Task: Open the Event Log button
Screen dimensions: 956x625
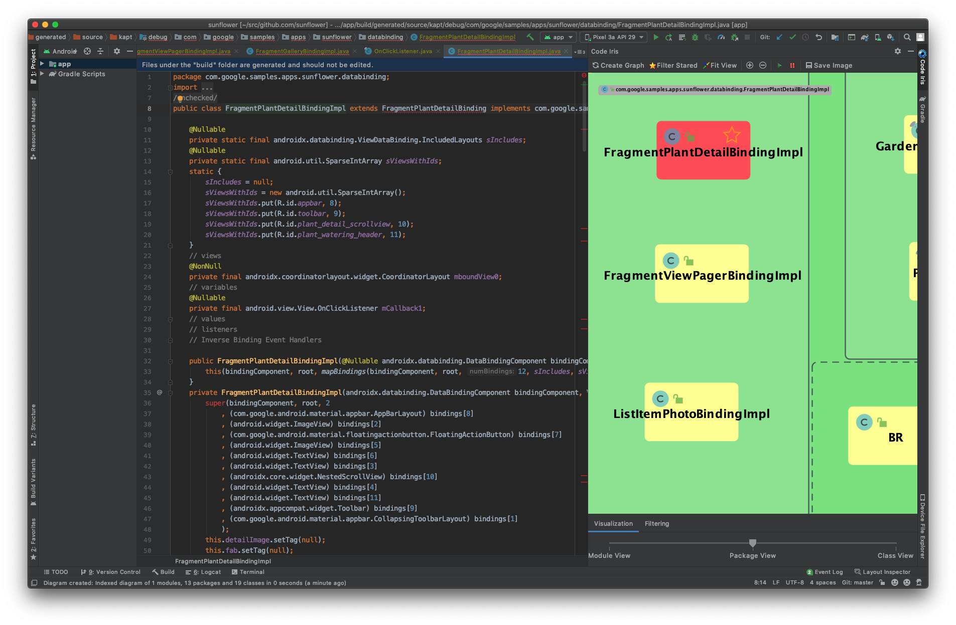Action: coord(825,572)
